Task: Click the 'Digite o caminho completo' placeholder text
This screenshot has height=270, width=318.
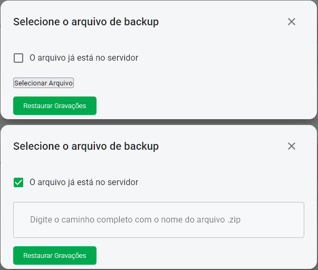Action: [135, 219]
